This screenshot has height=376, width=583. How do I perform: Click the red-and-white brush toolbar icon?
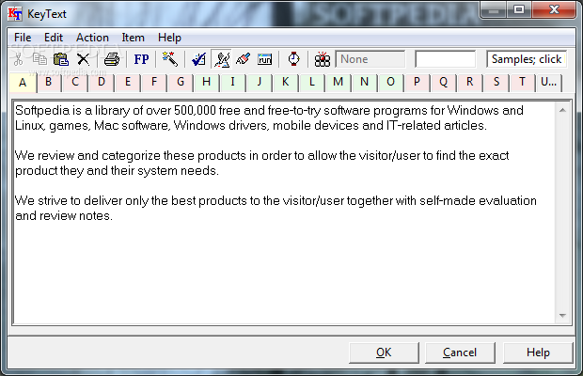pos(244,59)
